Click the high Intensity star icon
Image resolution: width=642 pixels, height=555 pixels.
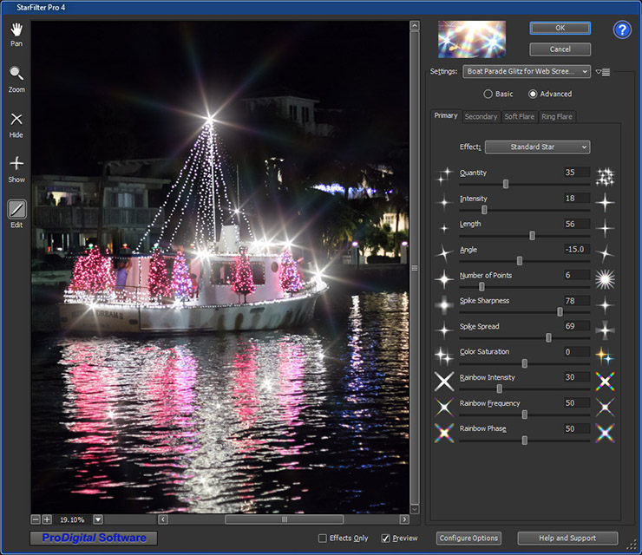click(605, 203)
